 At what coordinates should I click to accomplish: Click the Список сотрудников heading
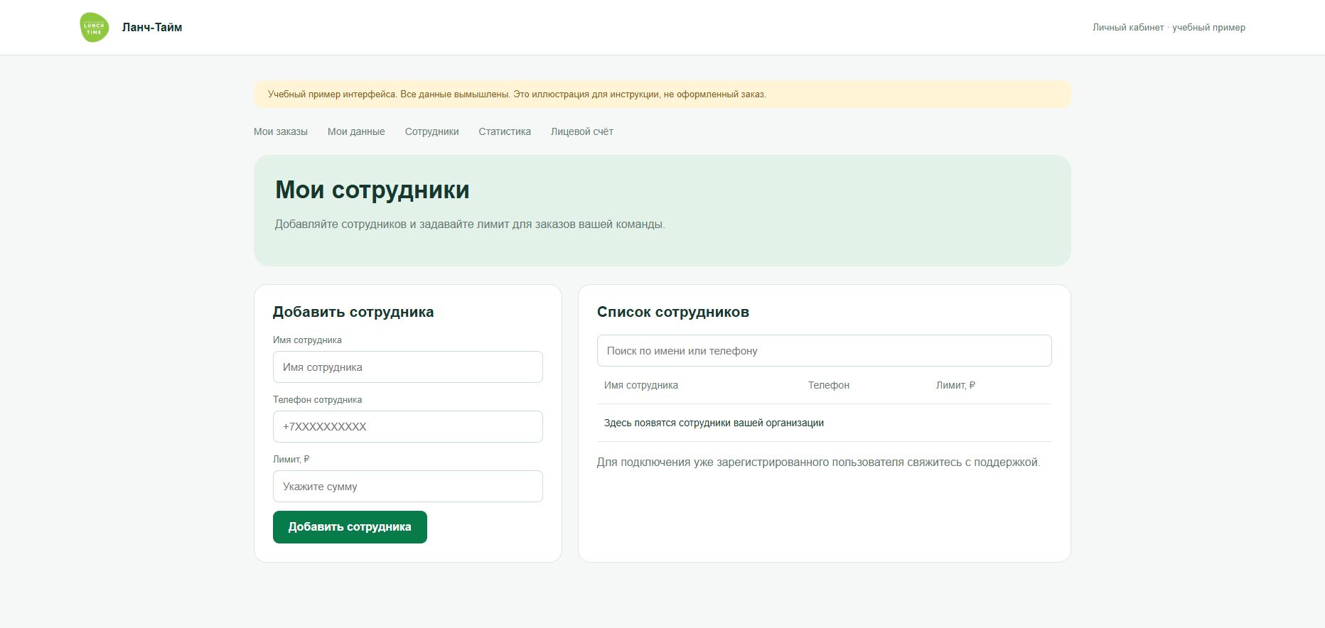(x=673, y=312)
